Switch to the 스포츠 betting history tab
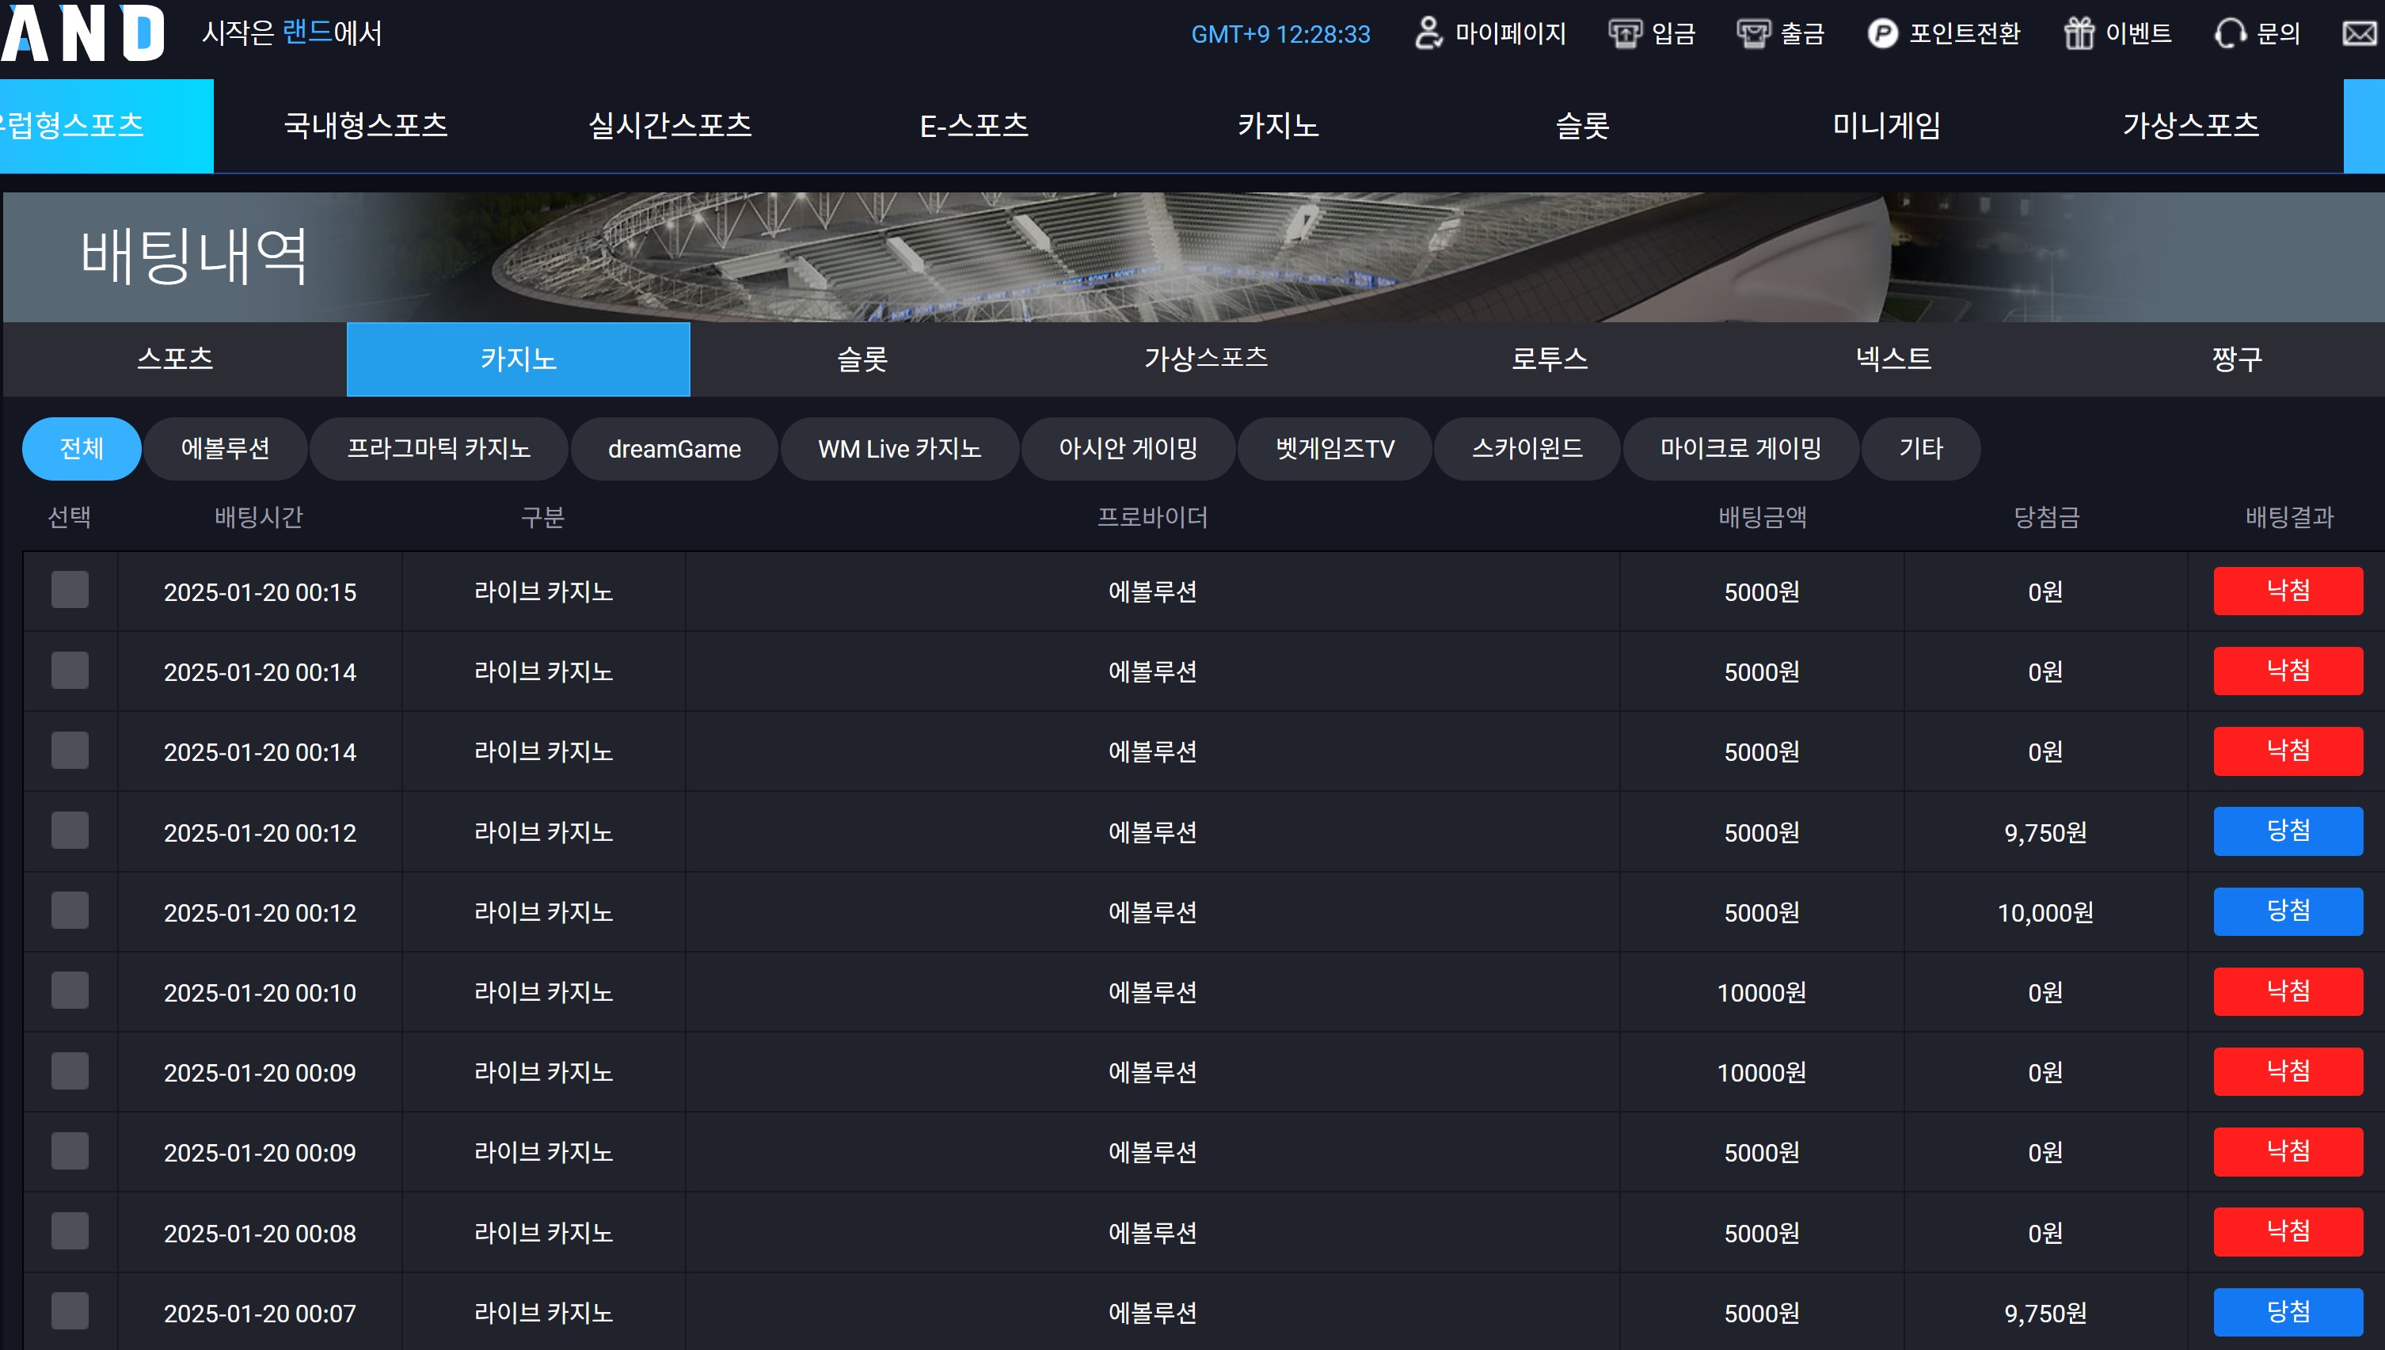 tap(175, 359)
